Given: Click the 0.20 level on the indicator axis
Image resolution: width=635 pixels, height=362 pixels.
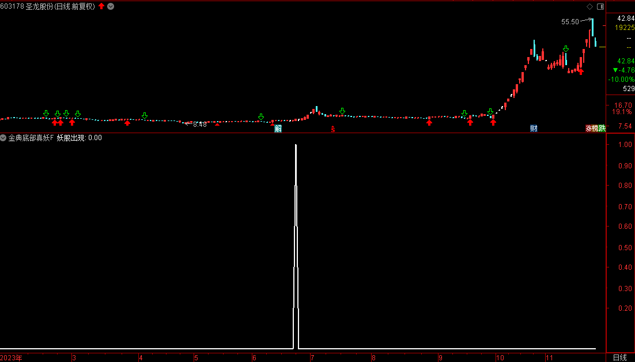Looking at the screenshot, I should click(625, 308).
